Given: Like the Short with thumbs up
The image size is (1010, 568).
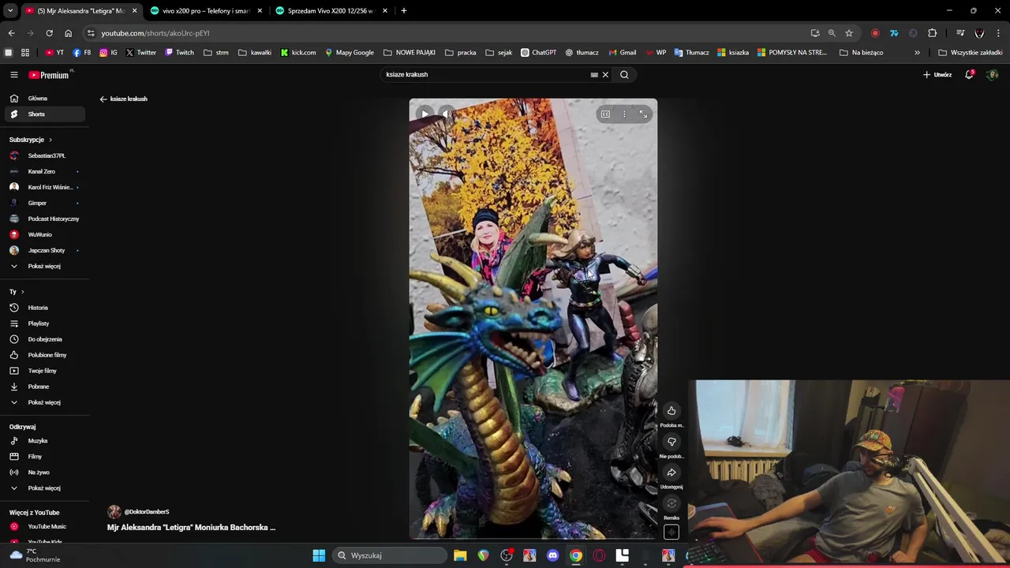Looking at the screenshot, I should 671,410.
